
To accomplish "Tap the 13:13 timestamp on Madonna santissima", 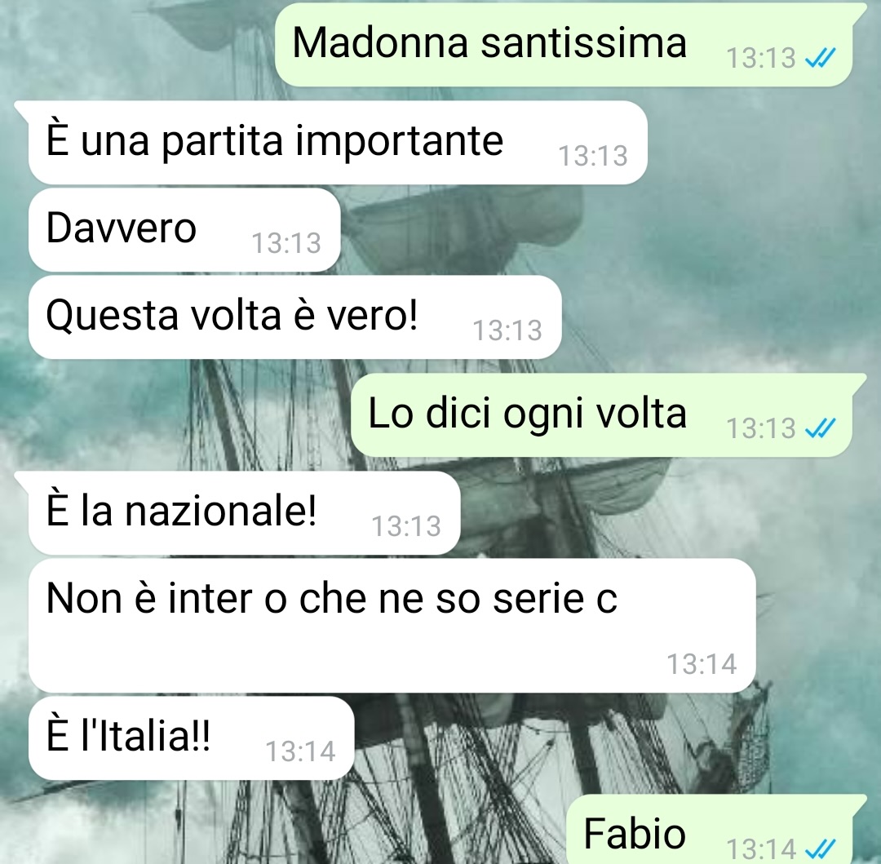I will tap(761, 58).
